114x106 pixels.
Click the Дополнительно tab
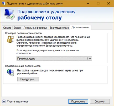coord(80,27)
